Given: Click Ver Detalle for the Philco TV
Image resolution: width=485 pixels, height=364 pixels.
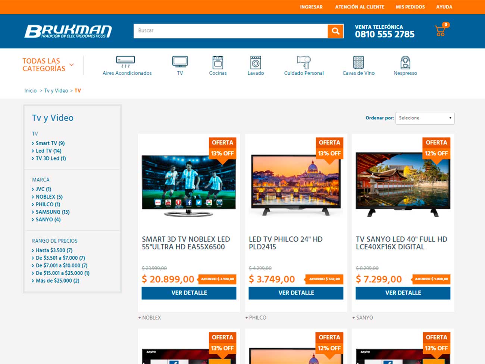Looking at the screenshot, I should [x=296, y=293].
